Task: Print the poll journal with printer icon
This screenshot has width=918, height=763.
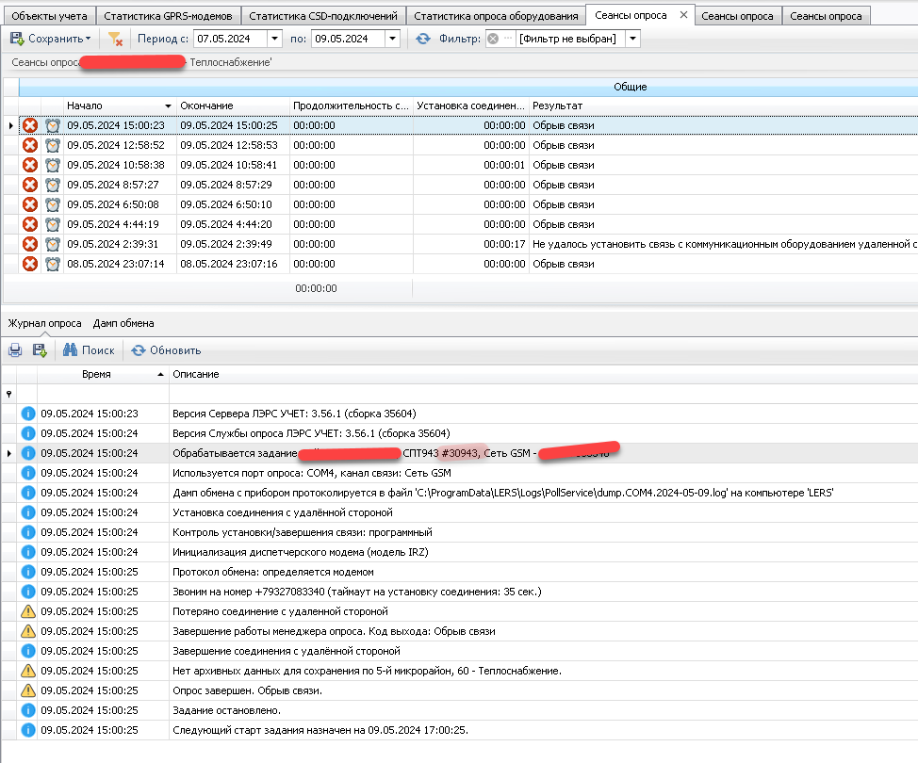Action: tap(15, 350)
